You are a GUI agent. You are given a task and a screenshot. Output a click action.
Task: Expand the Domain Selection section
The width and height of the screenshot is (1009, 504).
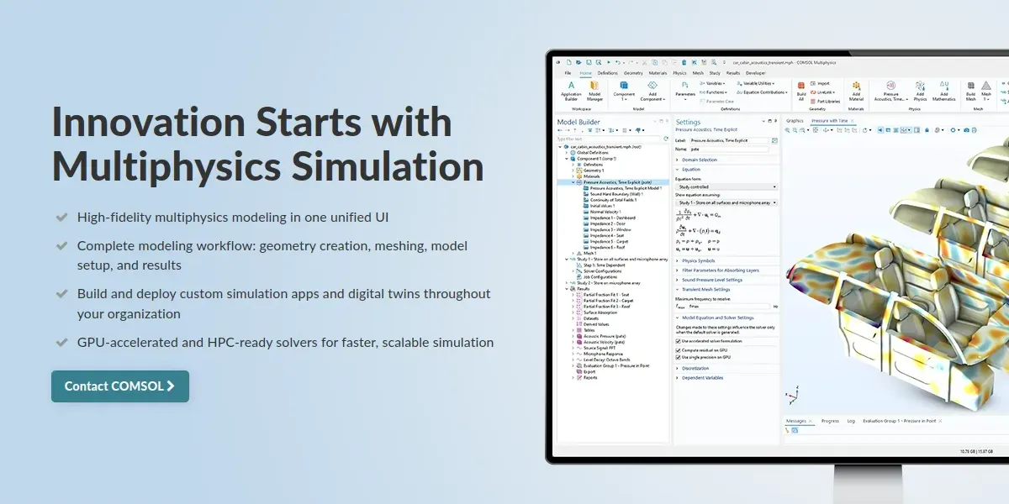point(700,160)
